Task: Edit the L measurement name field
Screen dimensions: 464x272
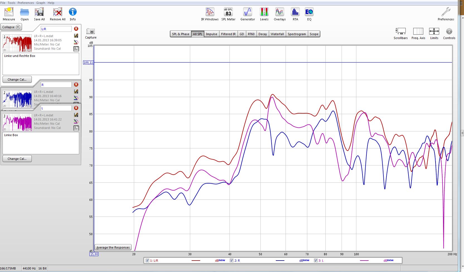Action: 56,108
